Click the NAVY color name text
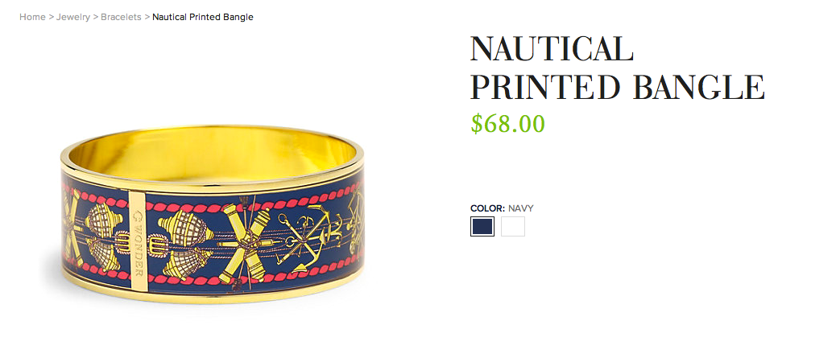Viewport: 836px width, 362px height. click(520, 208)
